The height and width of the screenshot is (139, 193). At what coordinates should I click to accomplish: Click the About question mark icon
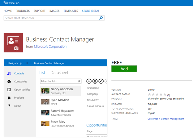pyautogui.click(x=9, y=106)
